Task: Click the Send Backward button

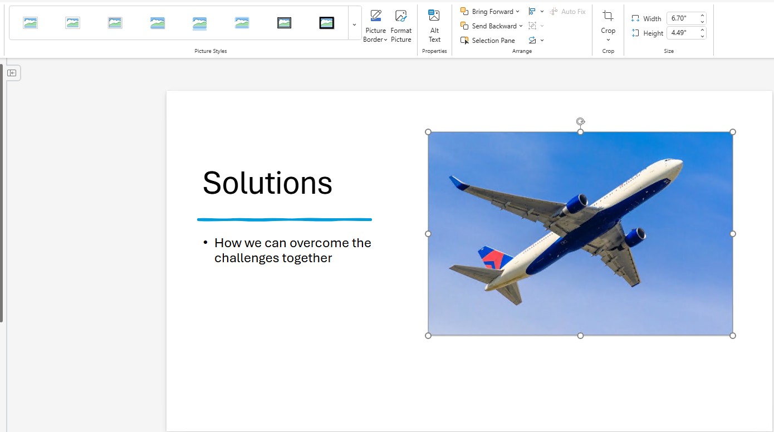Action: 489,26
